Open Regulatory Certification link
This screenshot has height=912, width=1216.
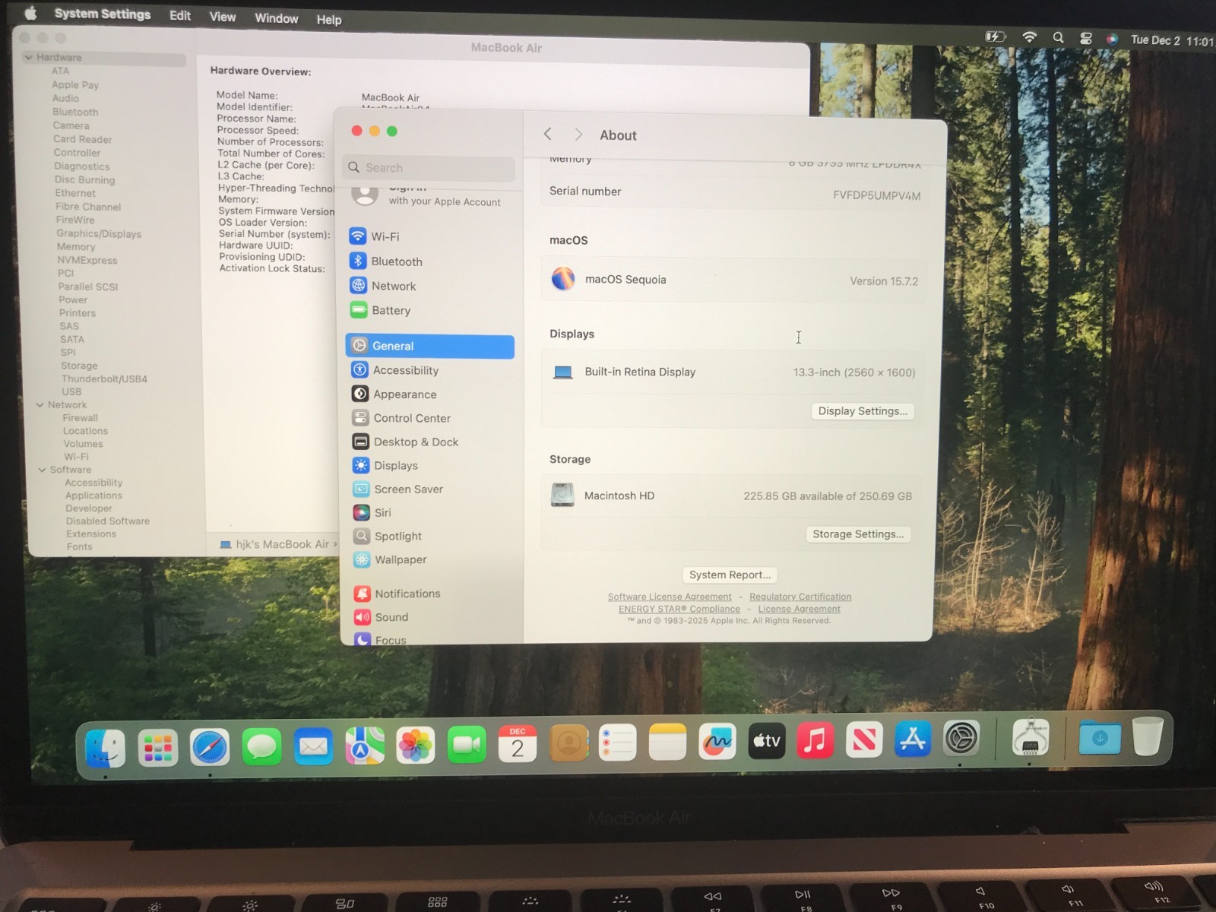click(800, 597)
